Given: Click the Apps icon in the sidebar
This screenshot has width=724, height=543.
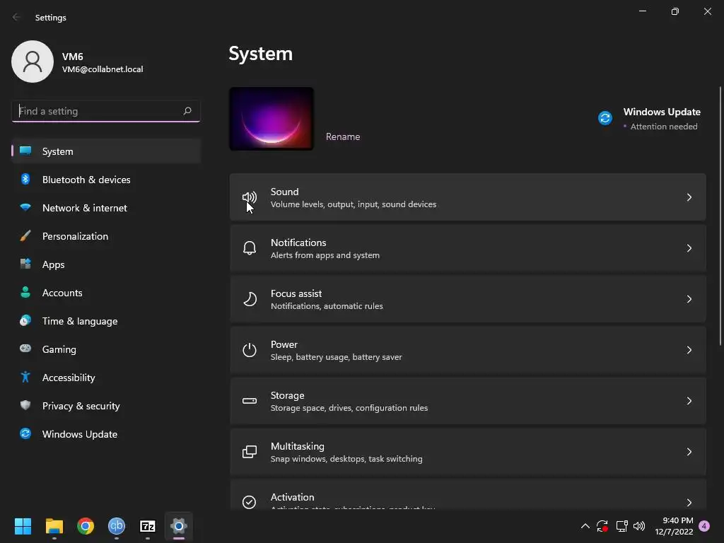Looking at the screenshot, I should click(25, 264).
